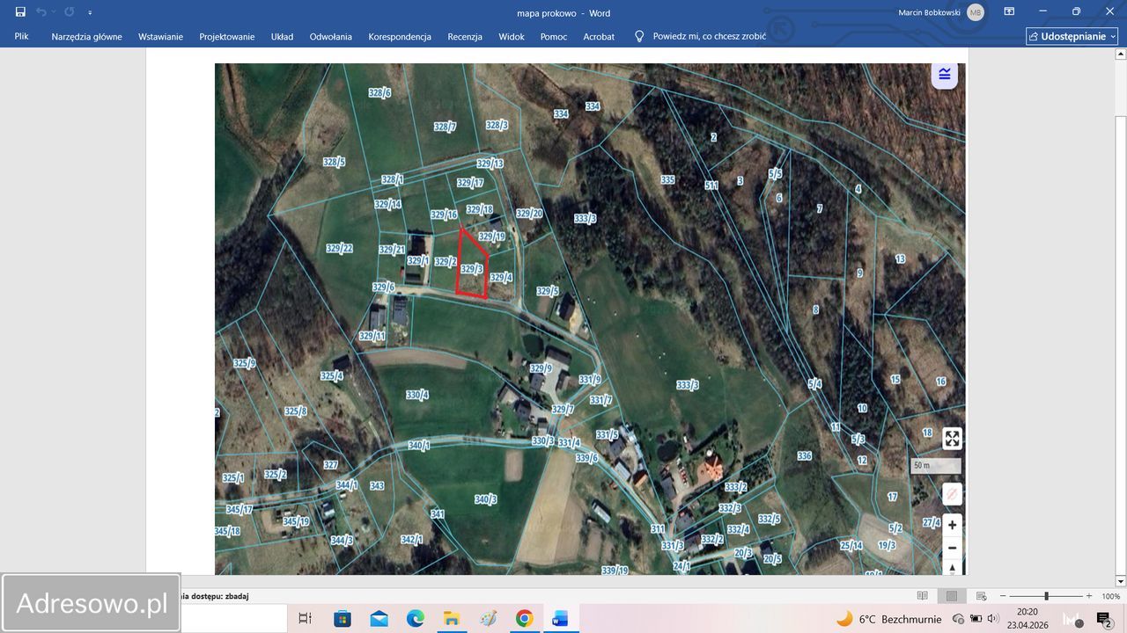Open the notification center icon
1127x633 pixels.
pyautogui.click(x=1103, y=620)
